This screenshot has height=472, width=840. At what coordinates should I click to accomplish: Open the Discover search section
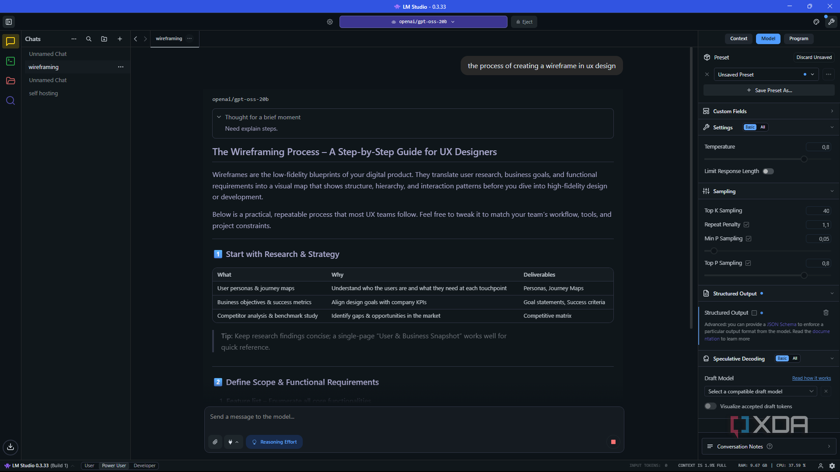pyautogui.click(x=10, y=101)
